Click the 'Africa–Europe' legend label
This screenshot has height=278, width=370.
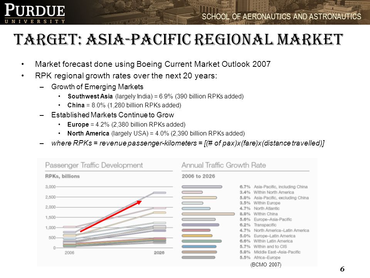(x=267, y=258)
